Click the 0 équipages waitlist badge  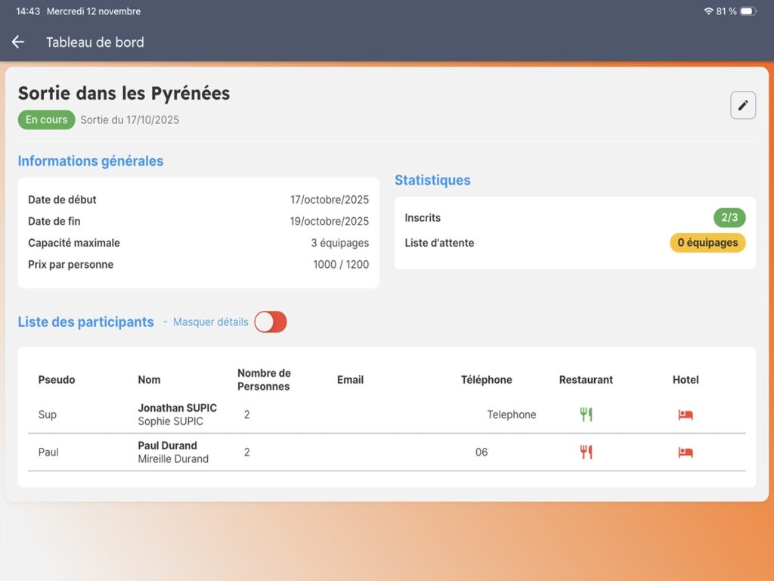click(707, 243)
